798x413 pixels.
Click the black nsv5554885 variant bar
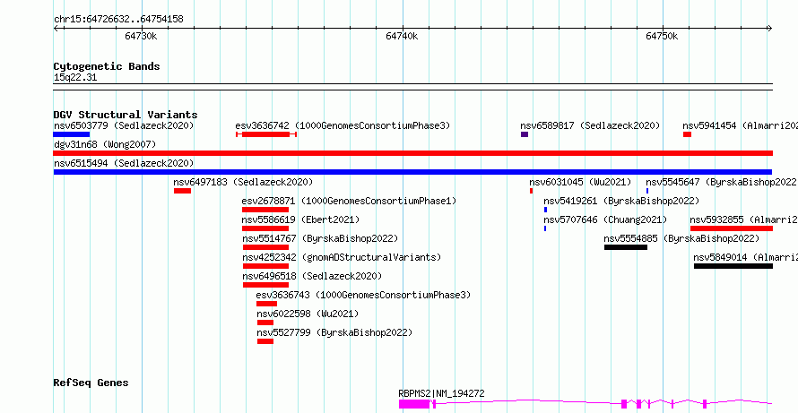click(626, 247)
